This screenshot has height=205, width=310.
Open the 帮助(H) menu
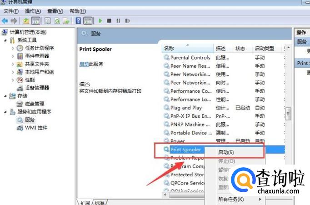pyautogui.click(x=78, y=11)
